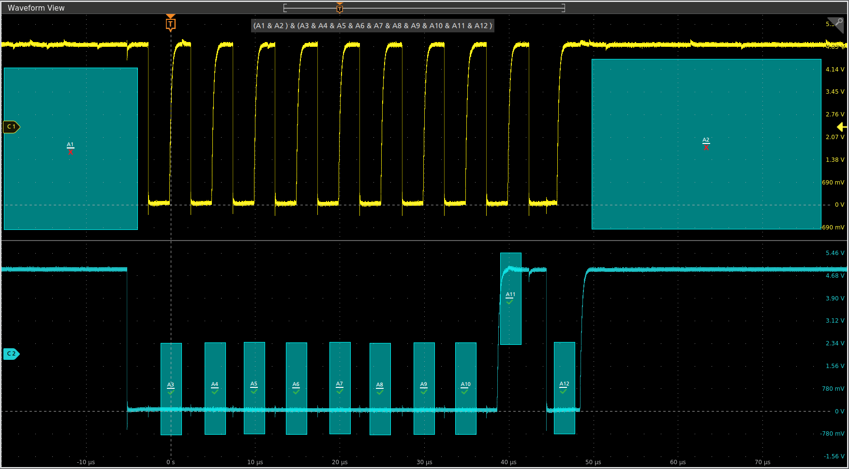Click the A11 area on the high pulse

click(x=510, y=298)
